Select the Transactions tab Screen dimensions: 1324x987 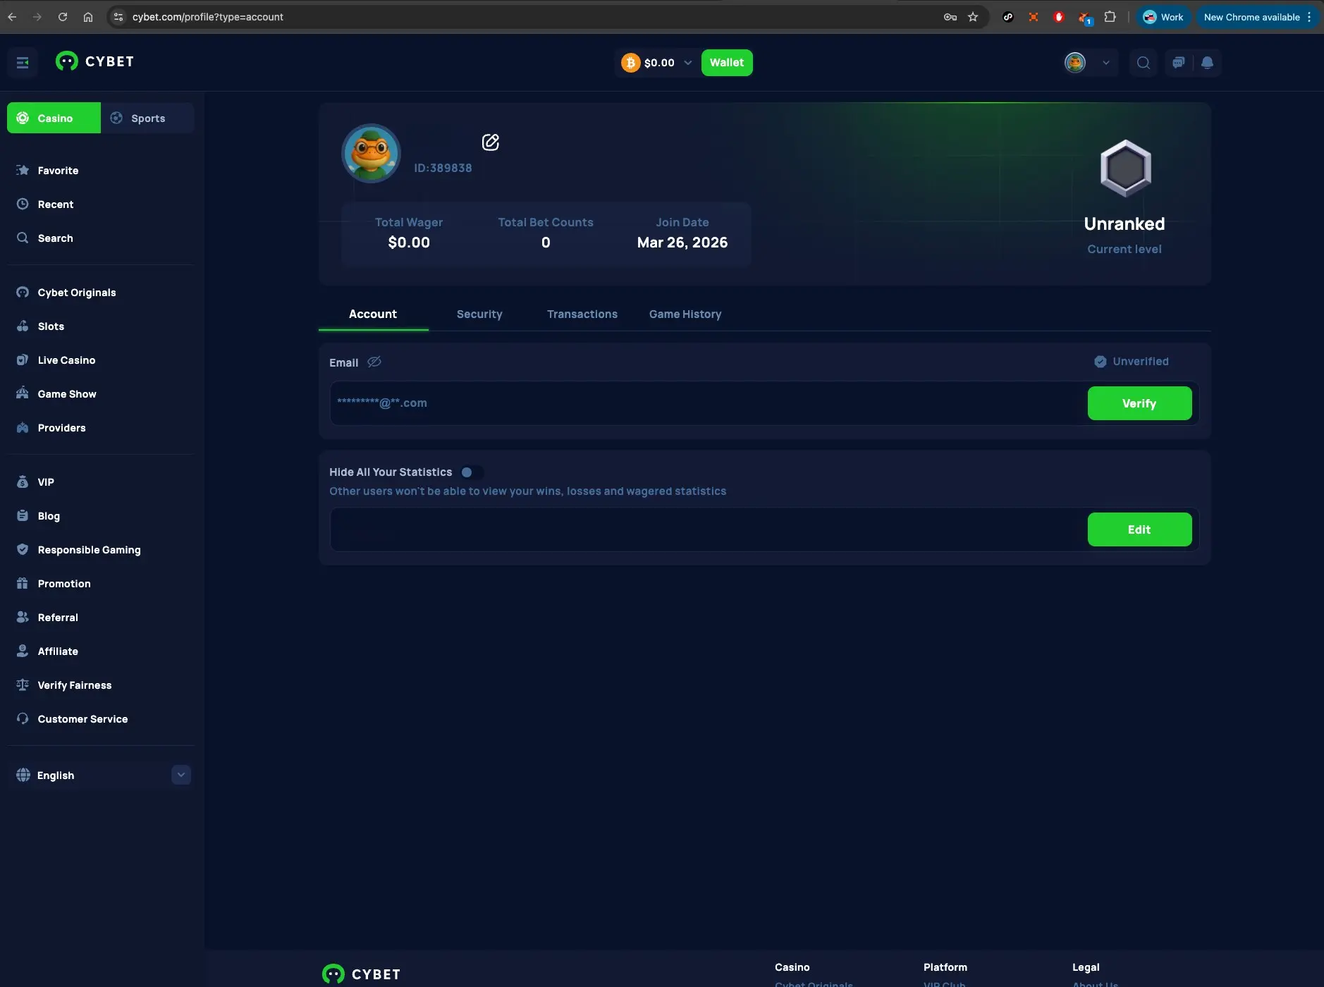coord(582,314)
